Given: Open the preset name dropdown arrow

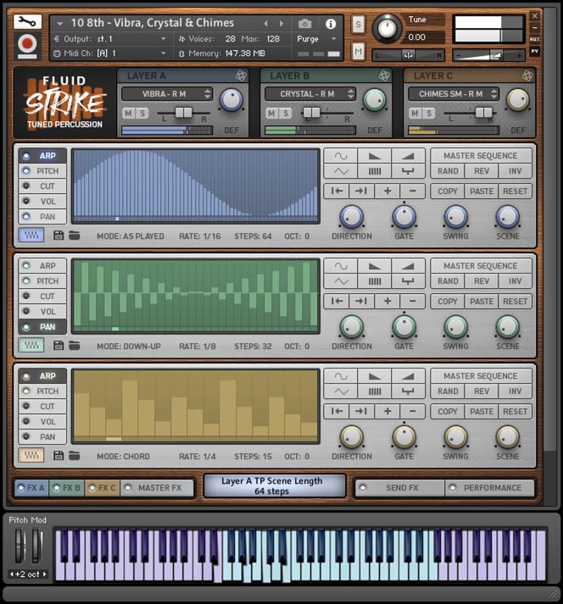Looking at the screenshot, I should click(59, 24).
